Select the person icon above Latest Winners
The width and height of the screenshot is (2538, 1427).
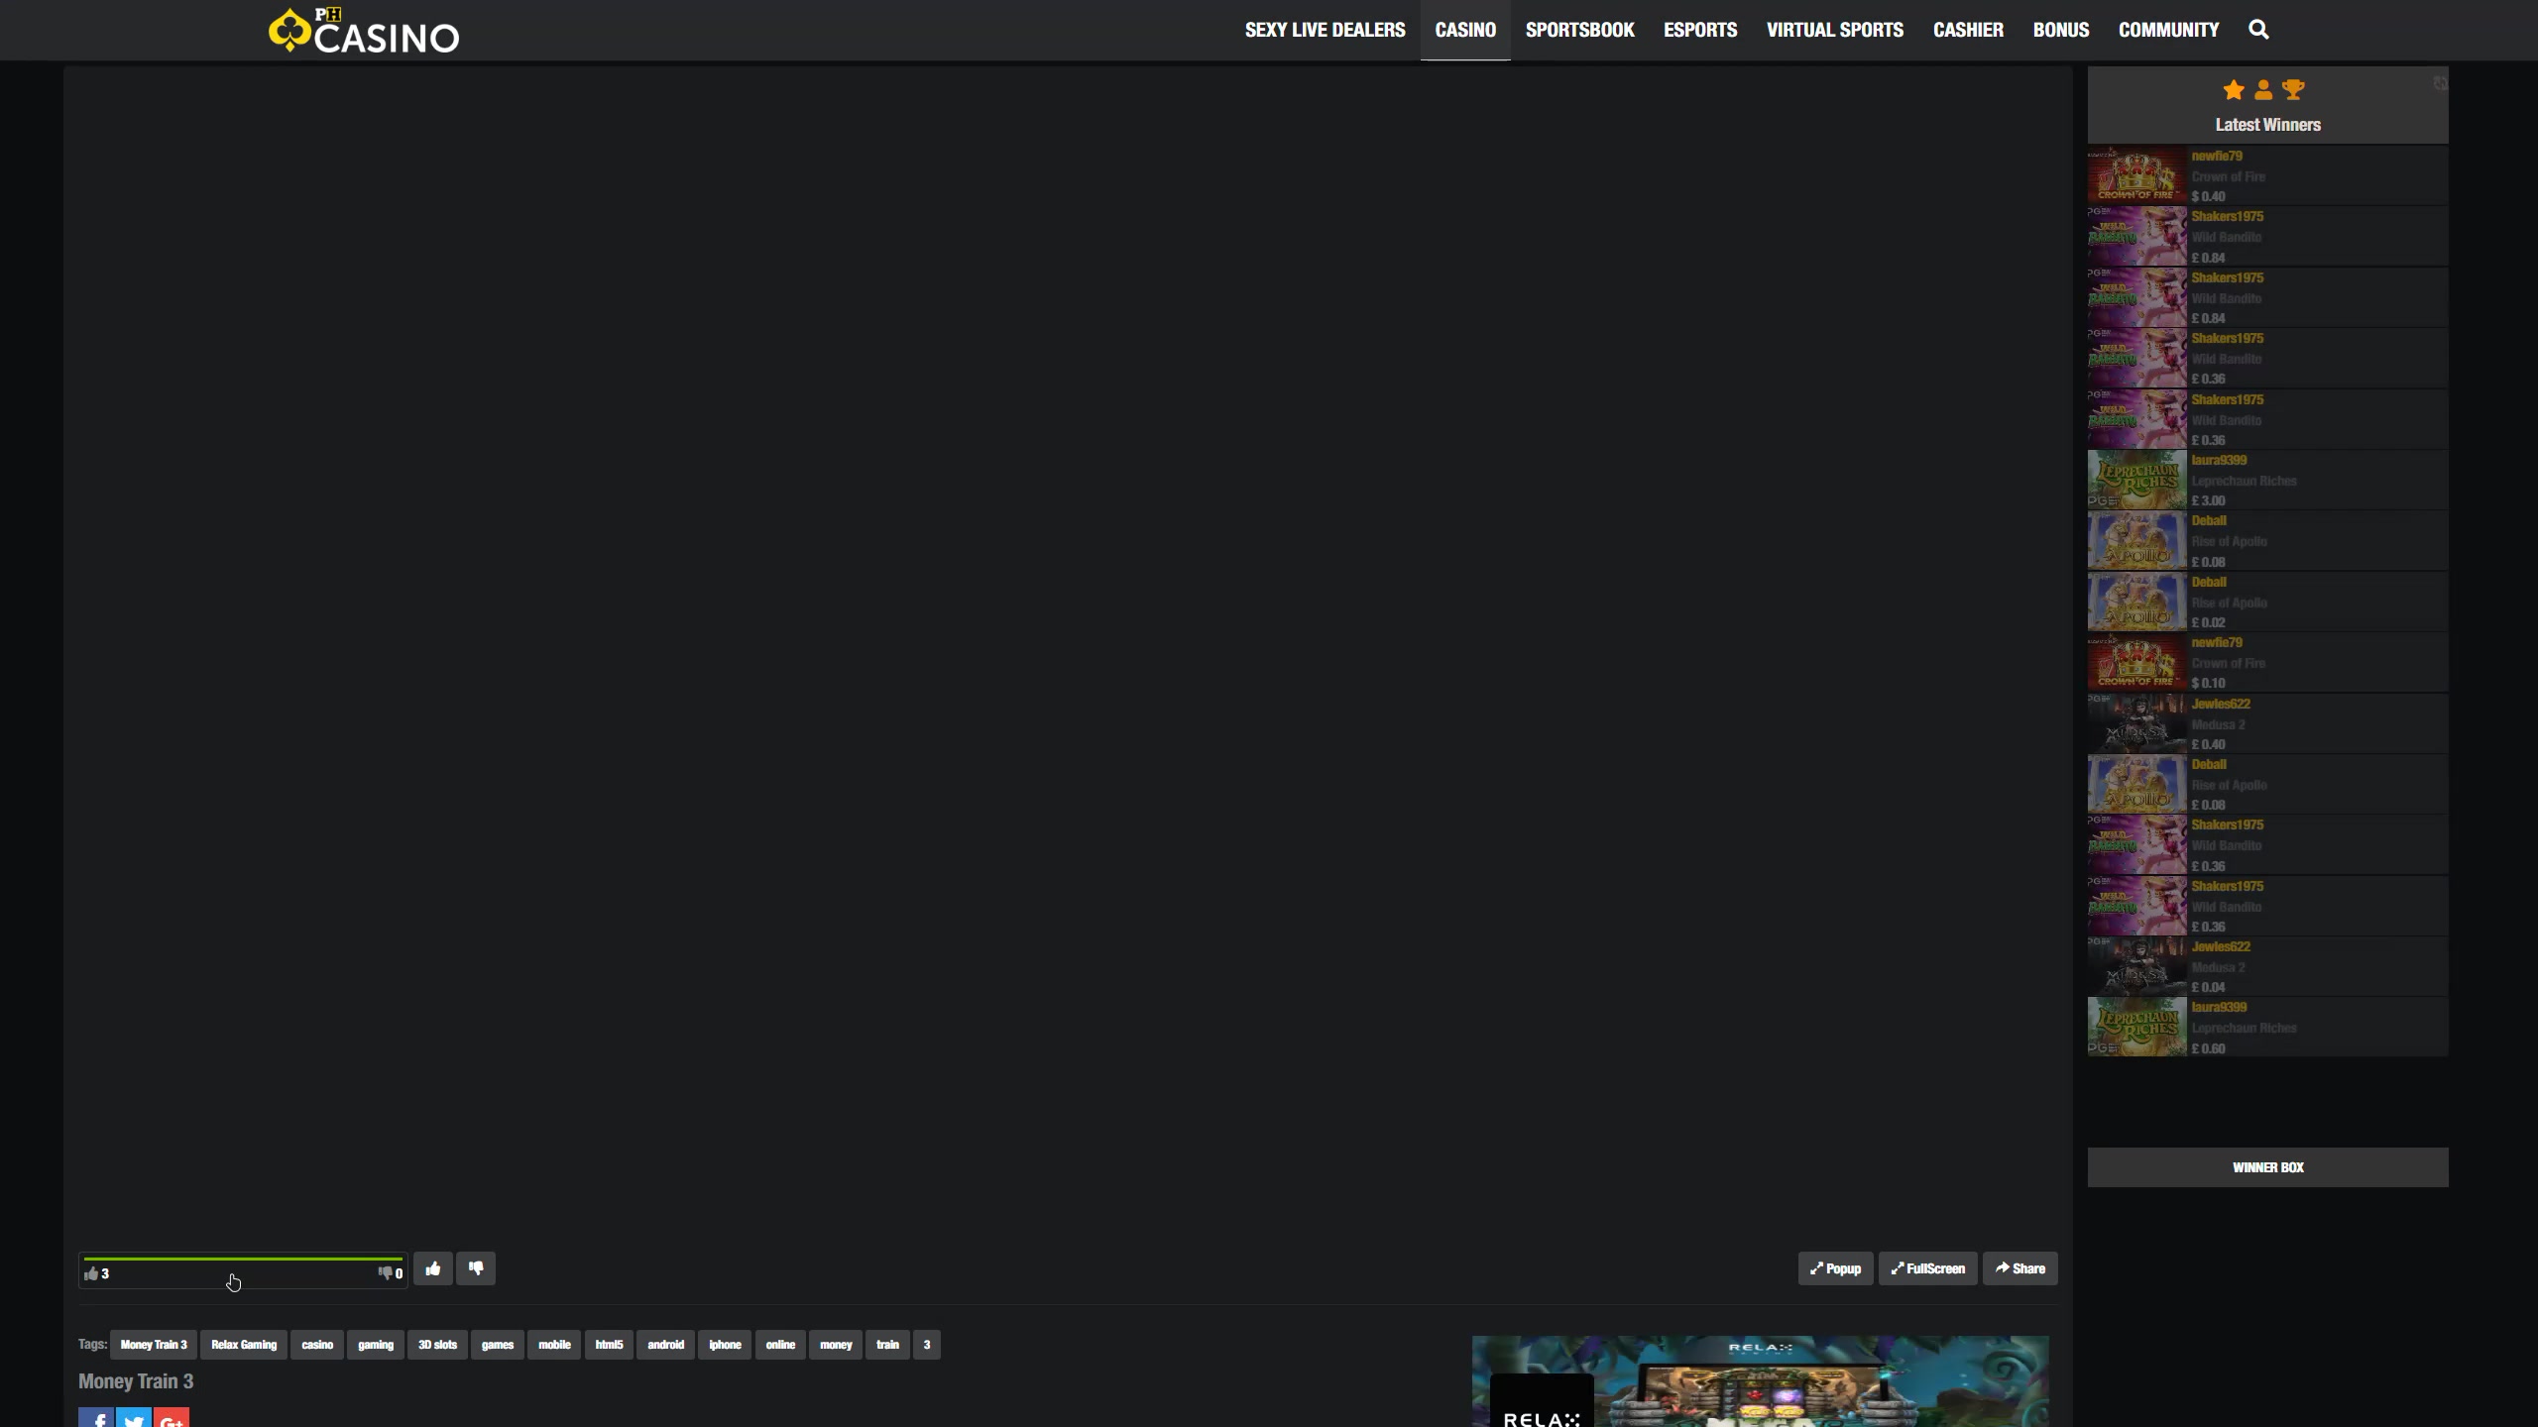tap(2263, 90)
